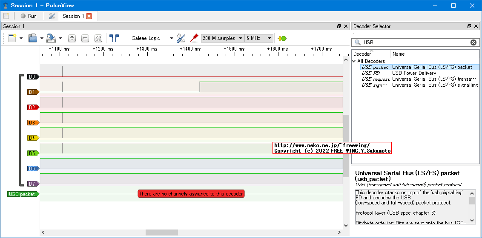The width and height of the screenshot is (482, 238).
Task: Open the 200 M samples dropdown
Action: (223, 38)
